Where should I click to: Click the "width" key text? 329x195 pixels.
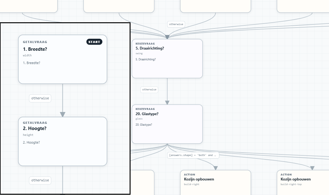coord(27,55)
